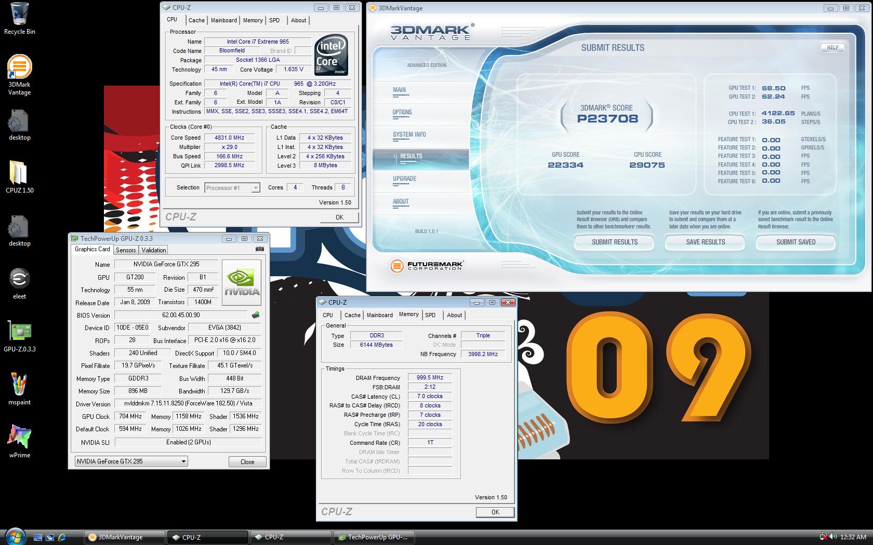Open SPD tab in CPU-Z processor window
The height and width of the screenshot is (545, 873).
point(274,20)
